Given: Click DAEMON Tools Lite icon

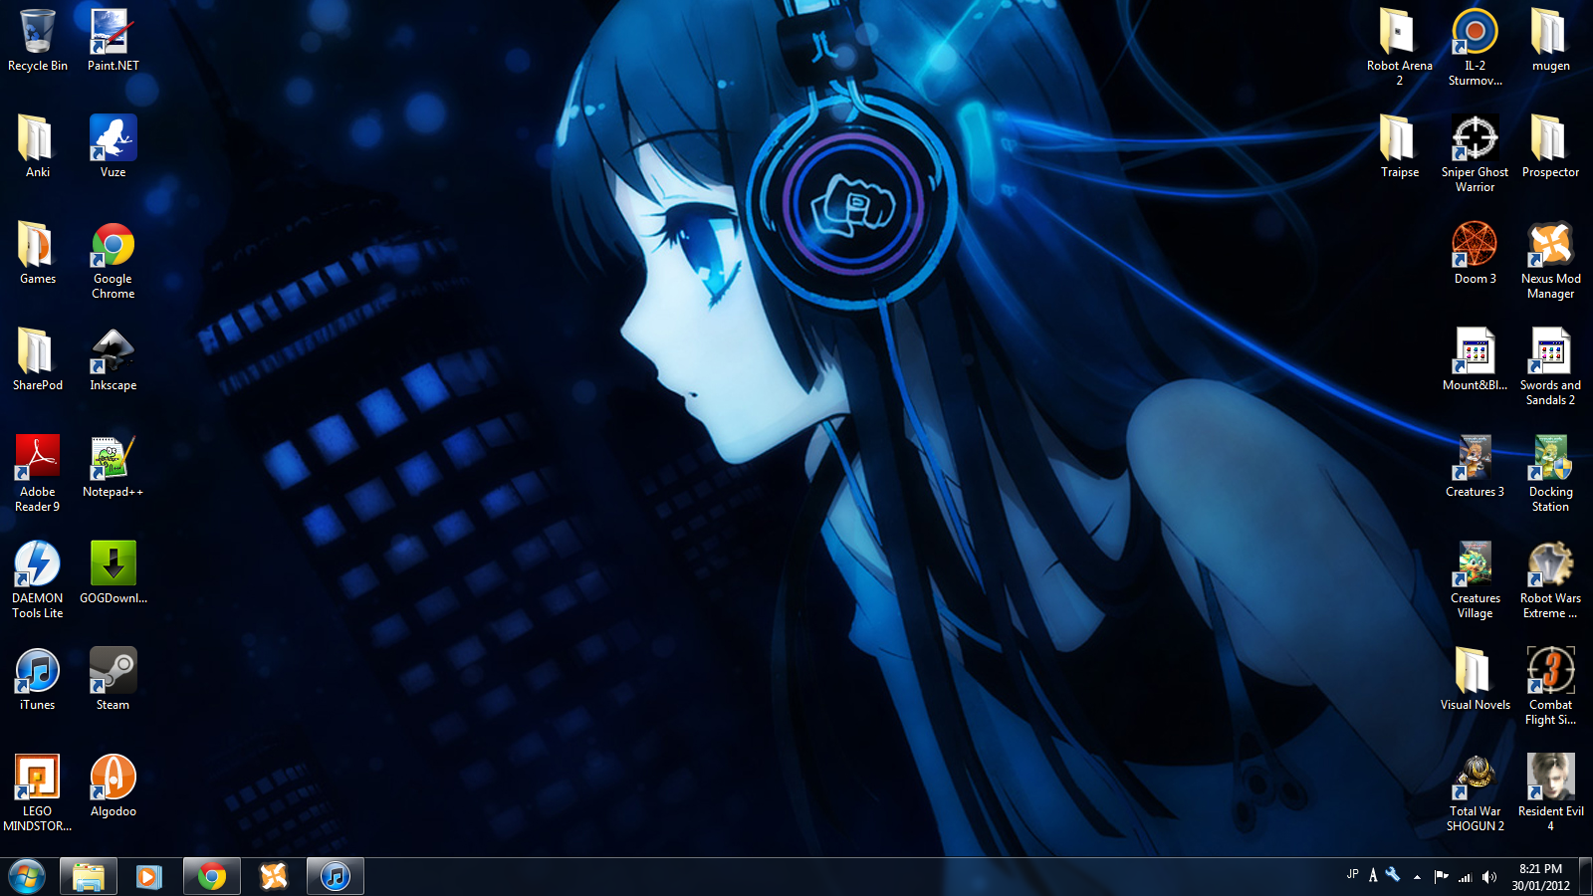Looking at the screenshot, I should click(x=38, y=579).
